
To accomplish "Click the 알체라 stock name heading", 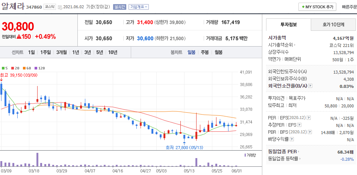I will point(13,6).
